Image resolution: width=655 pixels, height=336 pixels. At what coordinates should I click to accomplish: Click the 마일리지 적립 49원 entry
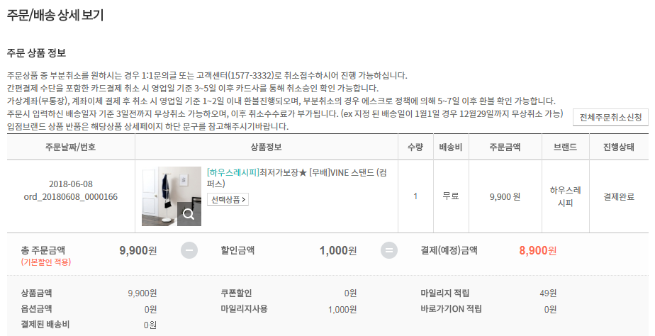point(488,293)
